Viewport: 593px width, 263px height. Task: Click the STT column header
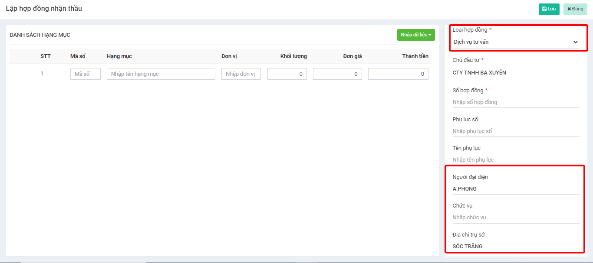[x=46, y=56]
